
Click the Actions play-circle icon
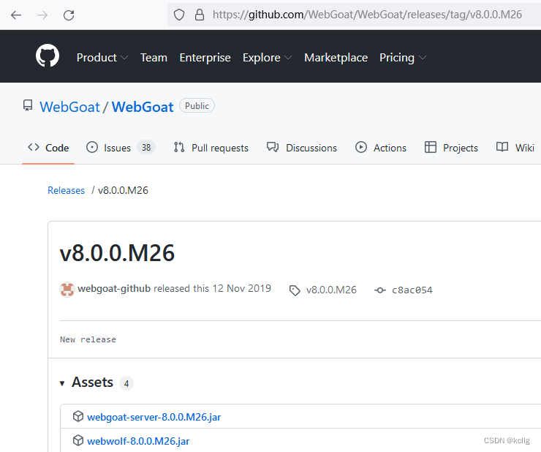pyautogui.click(x=361, y=147)
